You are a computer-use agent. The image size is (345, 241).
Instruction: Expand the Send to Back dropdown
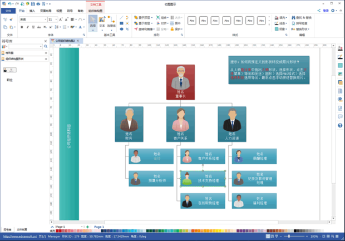click(152, 23)
